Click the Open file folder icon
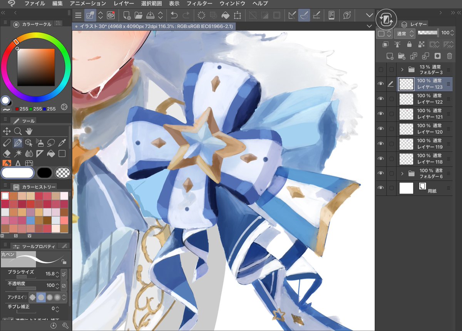462x331 pixels. (139, 15)
